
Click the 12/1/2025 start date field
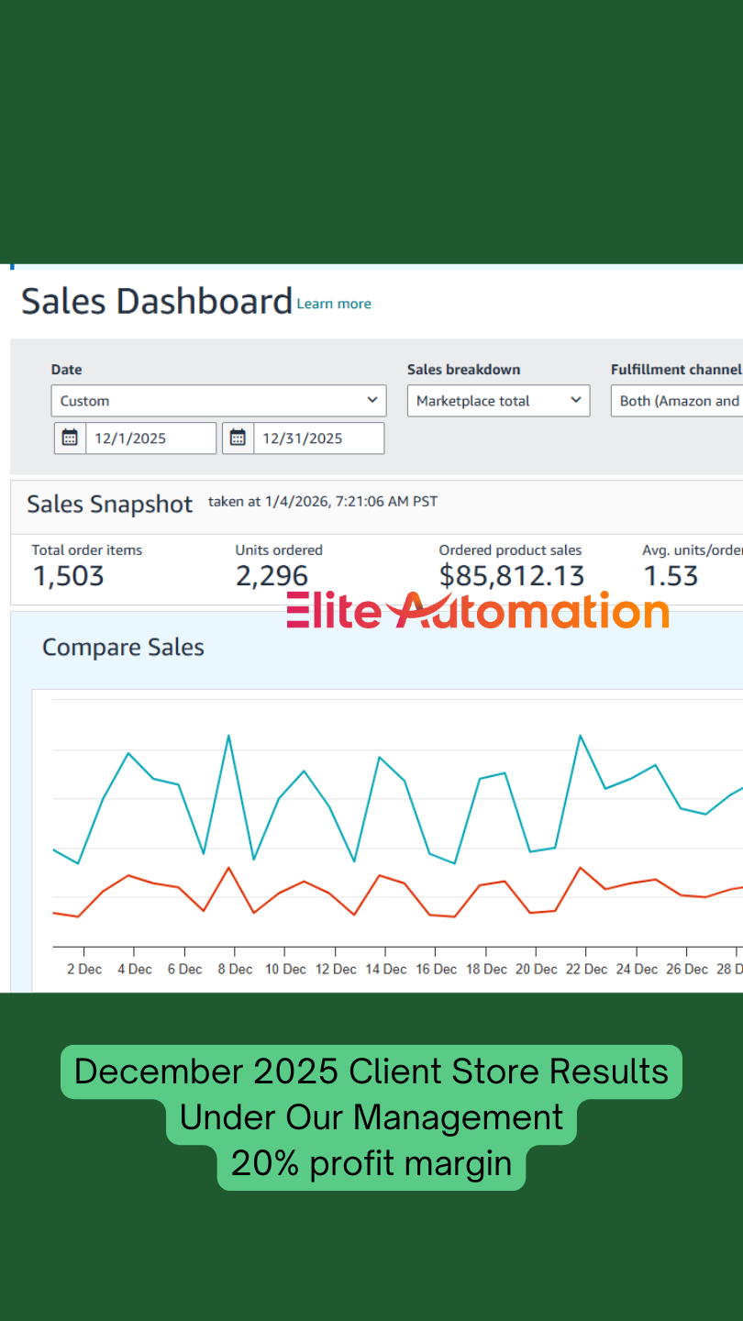tap(150, 438)
